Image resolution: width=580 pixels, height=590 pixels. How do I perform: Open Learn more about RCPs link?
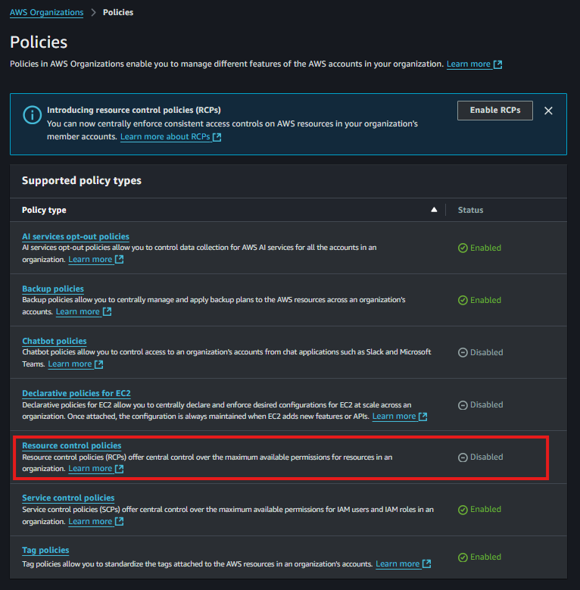coord(165,136)
